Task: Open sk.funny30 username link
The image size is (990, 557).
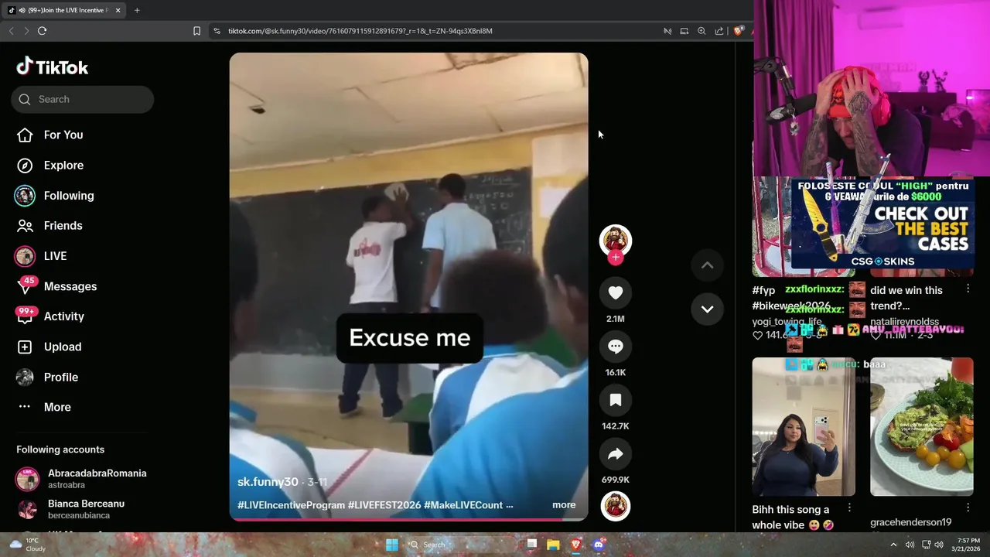Action: click(268, 482)
